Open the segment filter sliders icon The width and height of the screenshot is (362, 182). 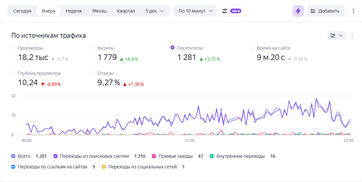pos(224,11)
